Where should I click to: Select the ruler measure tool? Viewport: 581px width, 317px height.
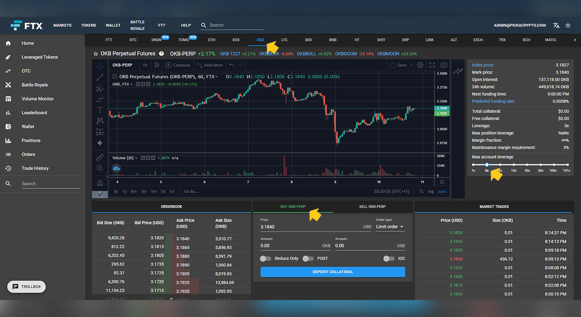[100, 158]
